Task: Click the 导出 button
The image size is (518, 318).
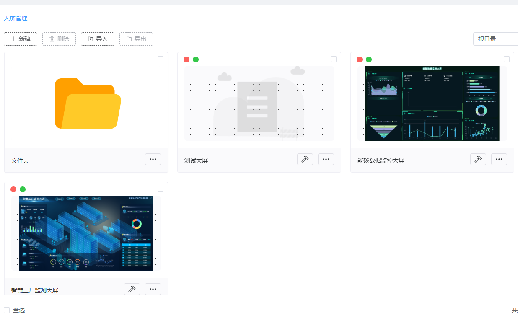Action: [136, 39]
